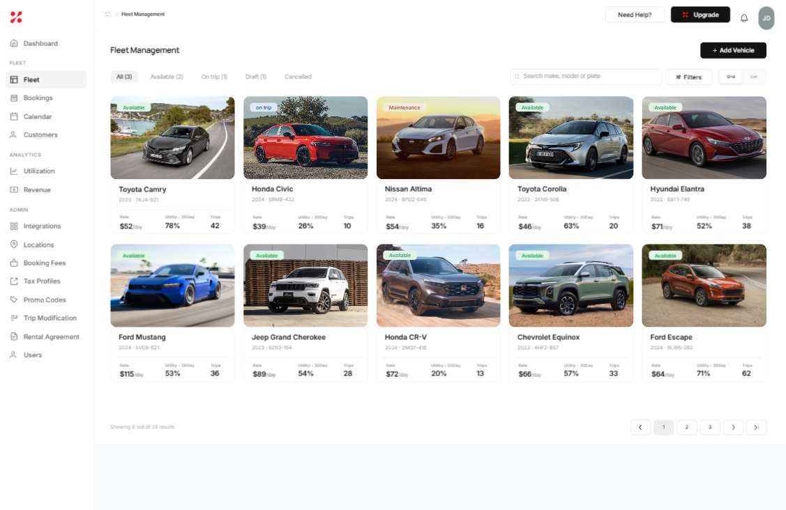This screenshot has width=786, height=510.
Task: Click the Toyota Camry title
Action: pos(142,190)
